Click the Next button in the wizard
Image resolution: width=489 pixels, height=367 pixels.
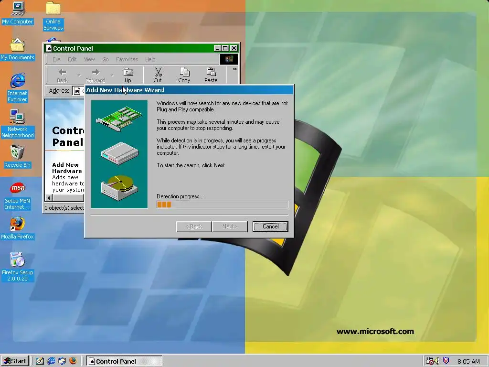click(x=230, y=227)
